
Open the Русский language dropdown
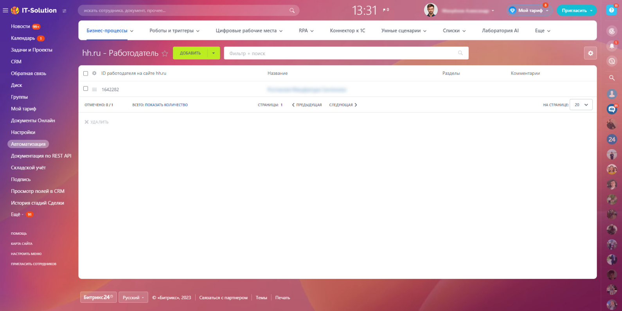[133, 297]
